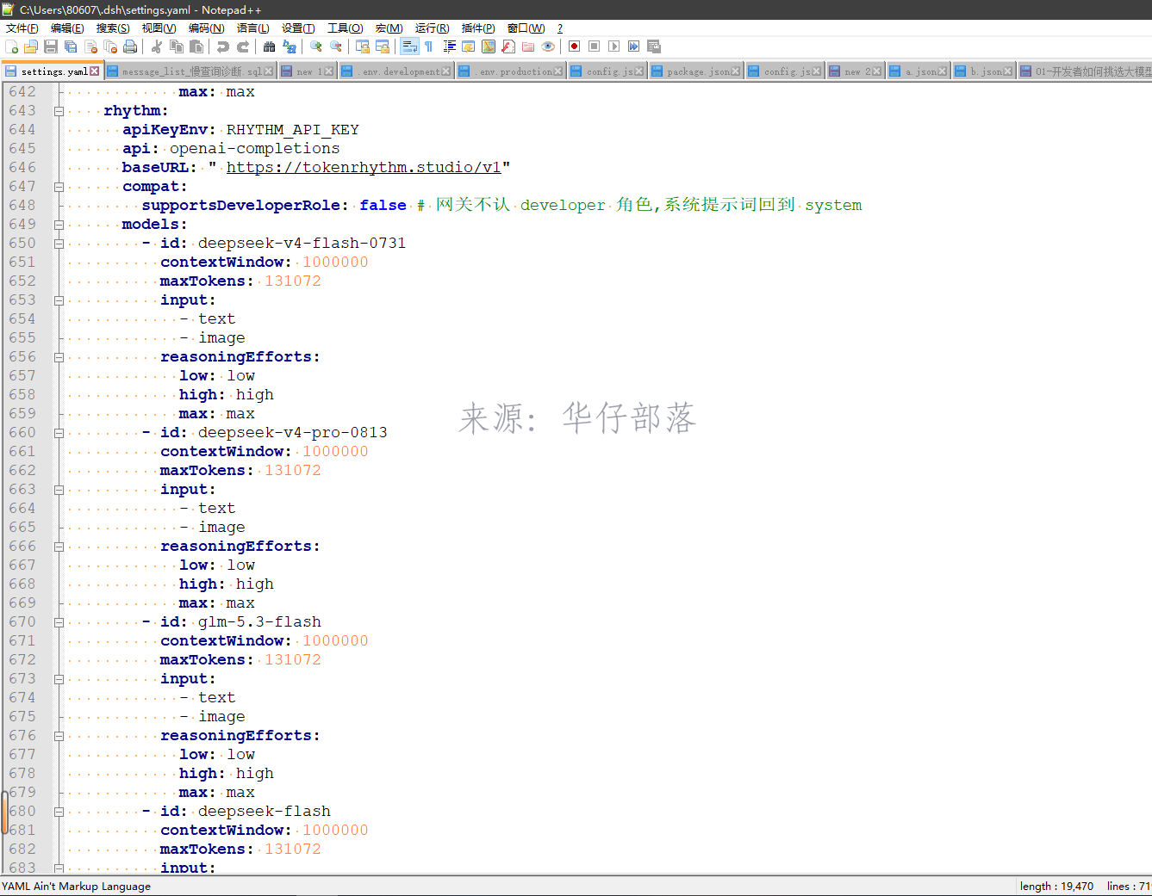1152x896 pixels.
Task: Start macro recording with the red dot icon
Action: point(574,46)
